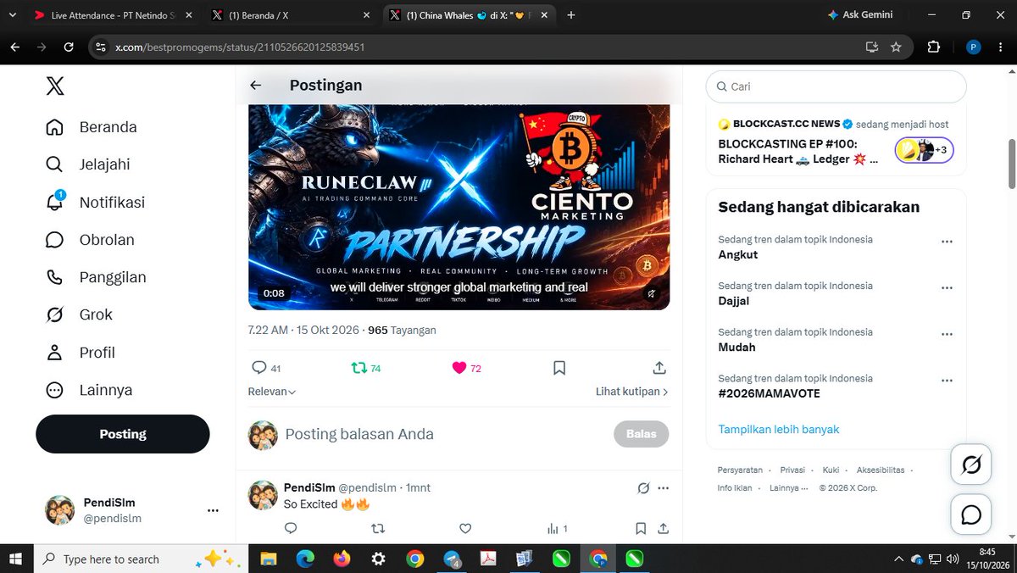Open Notifikasi with one new alert
1017x573 pixels.
pos(95,202)
